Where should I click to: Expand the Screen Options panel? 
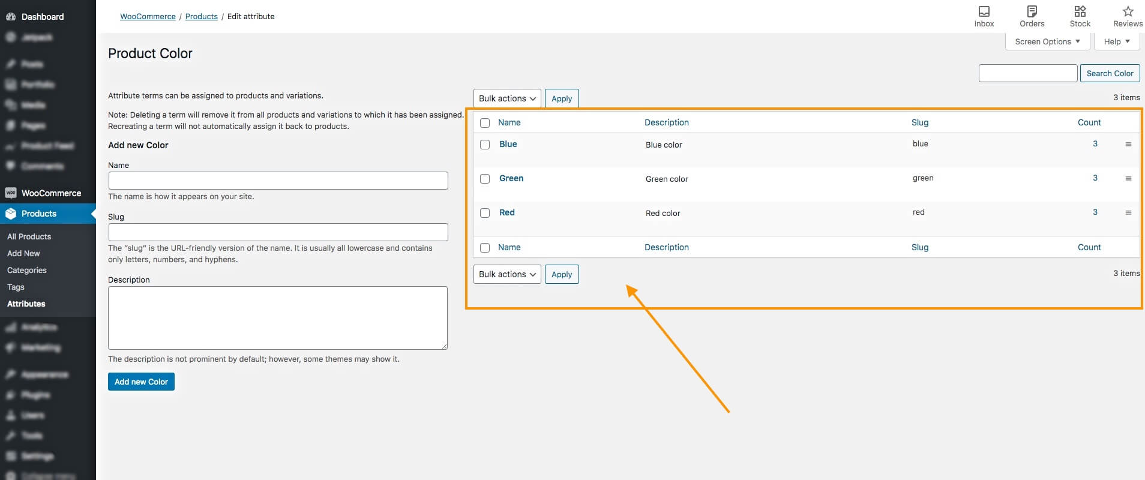pyautogui.click(x=1047, y=41)
